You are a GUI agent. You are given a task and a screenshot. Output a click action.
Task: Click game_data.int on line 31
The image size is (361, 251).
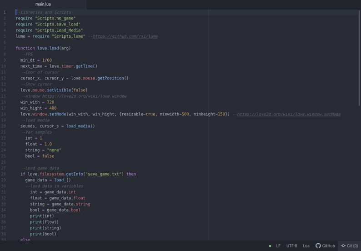(60, 192)
